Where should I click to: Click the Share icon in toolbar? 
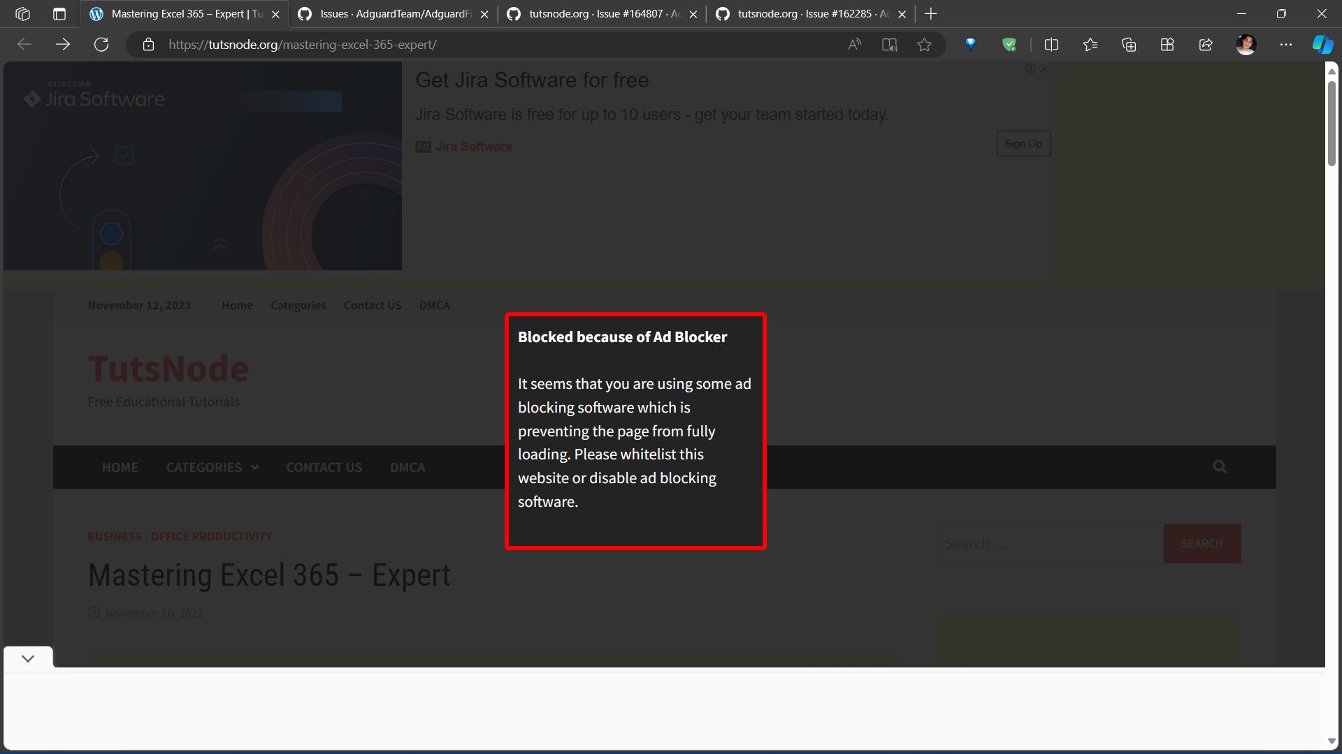(1206, 45)
